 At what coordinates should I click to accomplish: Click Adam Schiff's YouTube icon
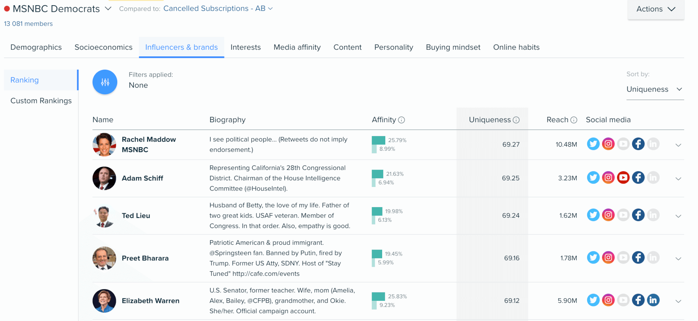pos(623,178)
